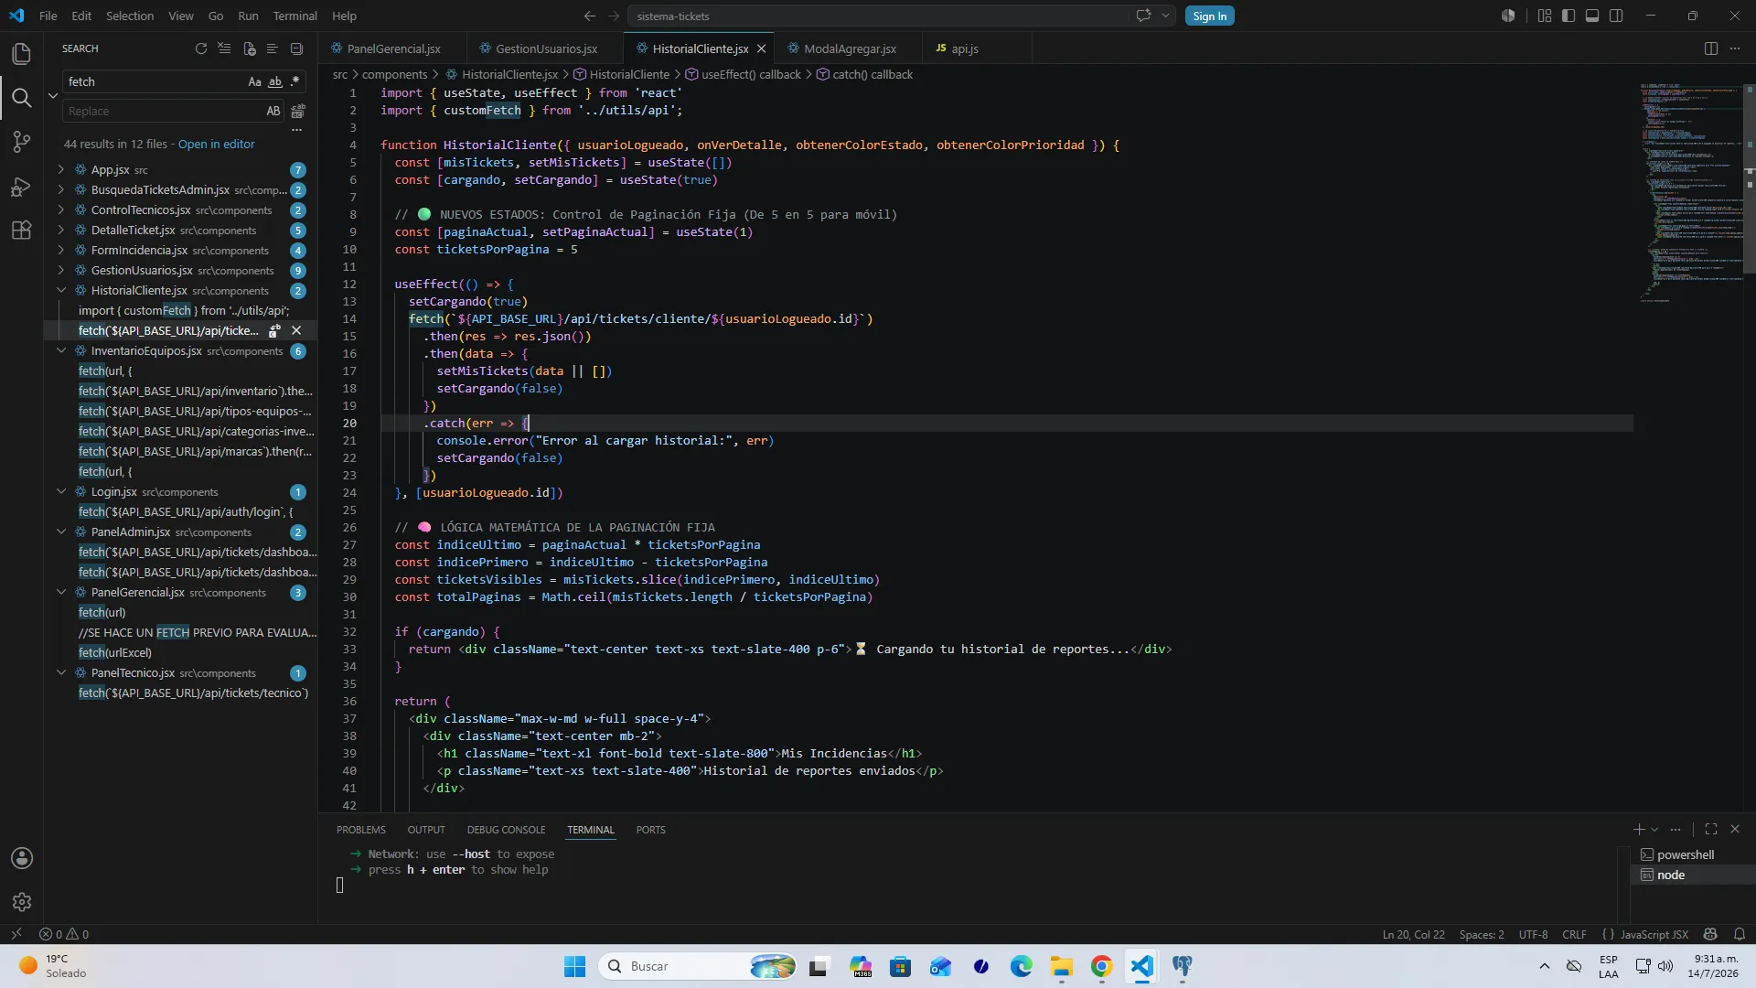Click the Open in editor link
This screenshot has width=1756, height=988.
[x=217, y=144]
